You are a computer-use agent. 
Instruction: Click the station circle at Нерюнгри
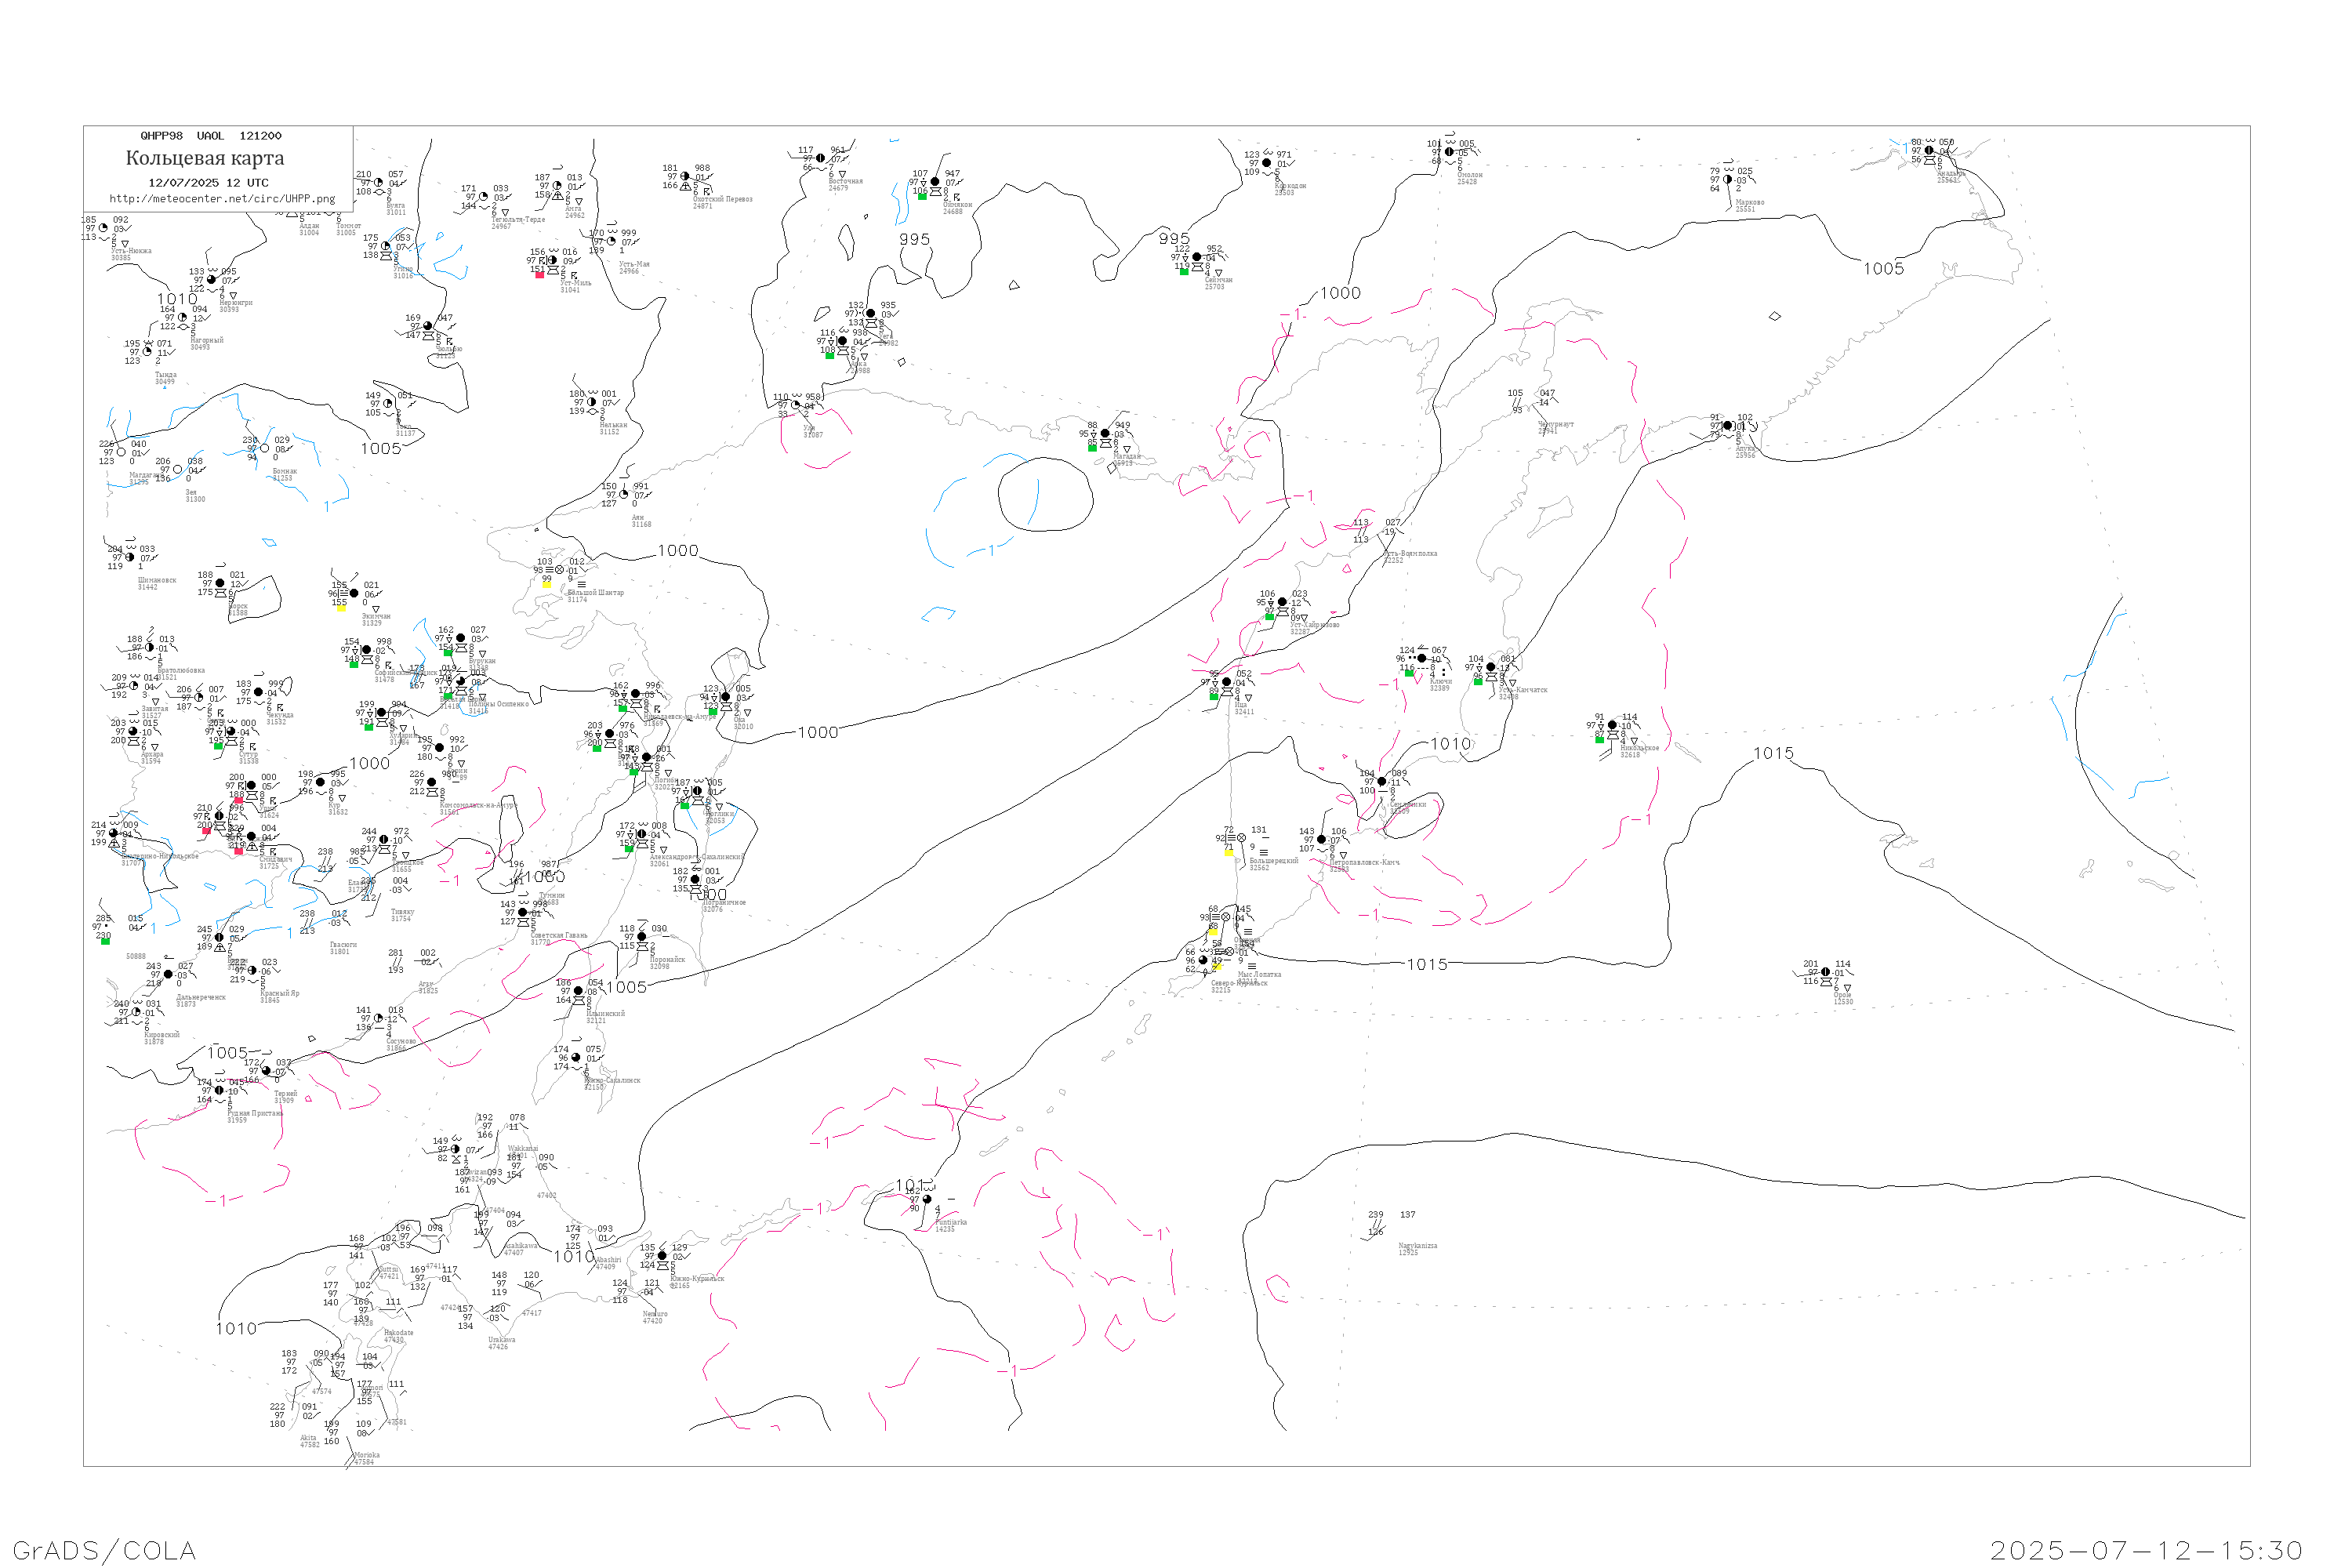(211, 280)
